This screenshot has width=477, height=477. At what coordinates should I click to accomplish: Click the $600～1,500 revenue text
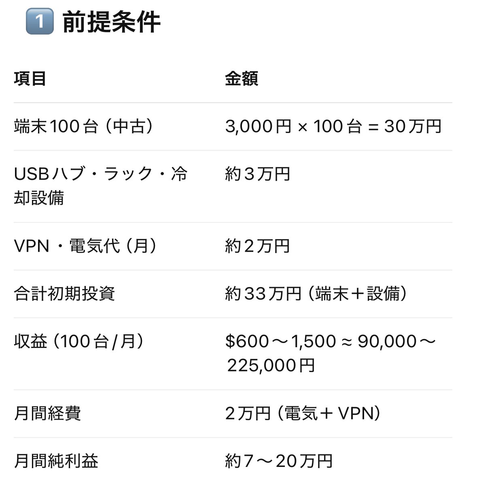[x=280, y=341]
